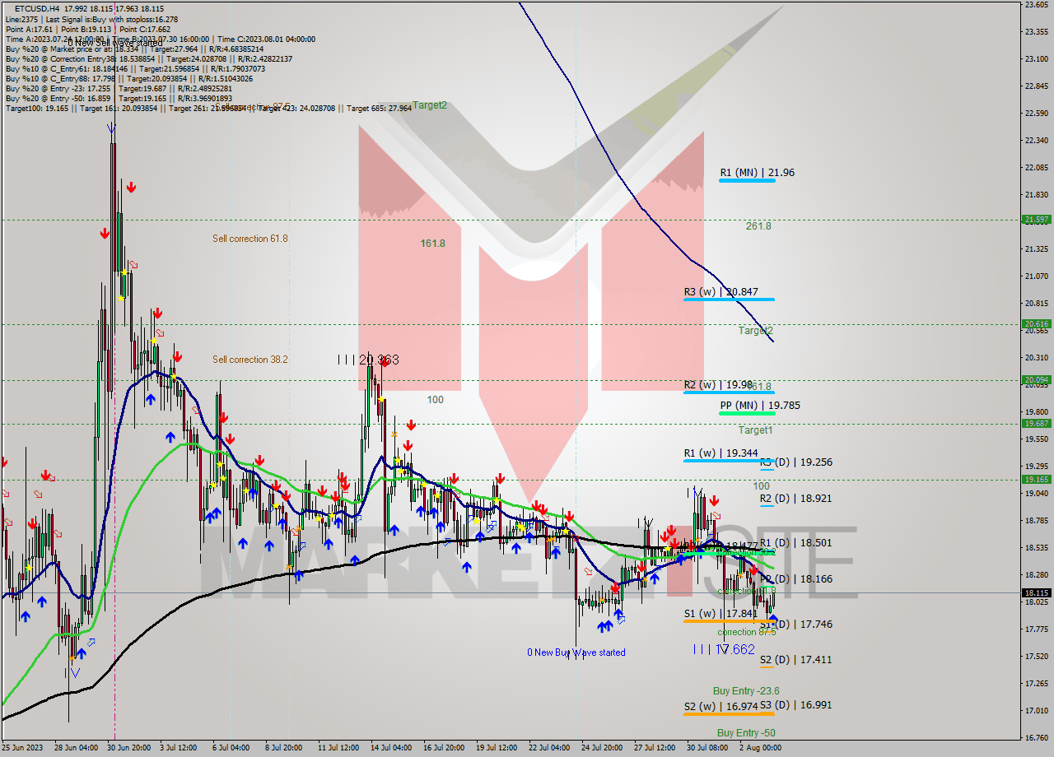The width and height of the screenshot is (1054, 757).
Task: Select the 30 Jul 08:00 time label
Action: point(707,748)
